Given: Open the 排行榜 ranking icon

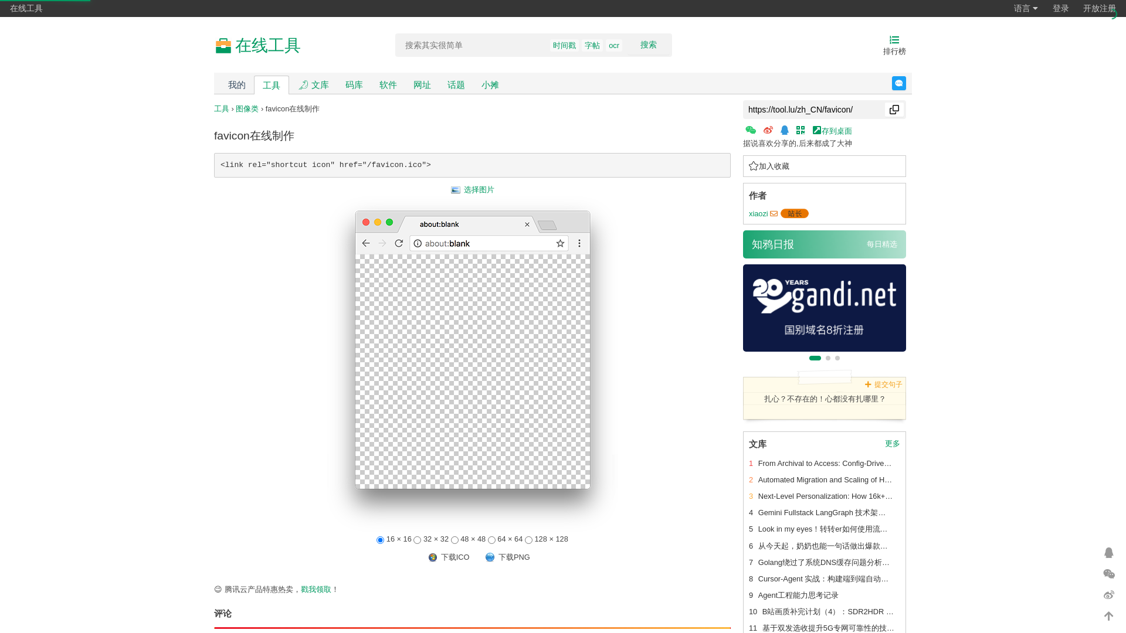Looking at the screenshot, I should (x=894, y=45).
